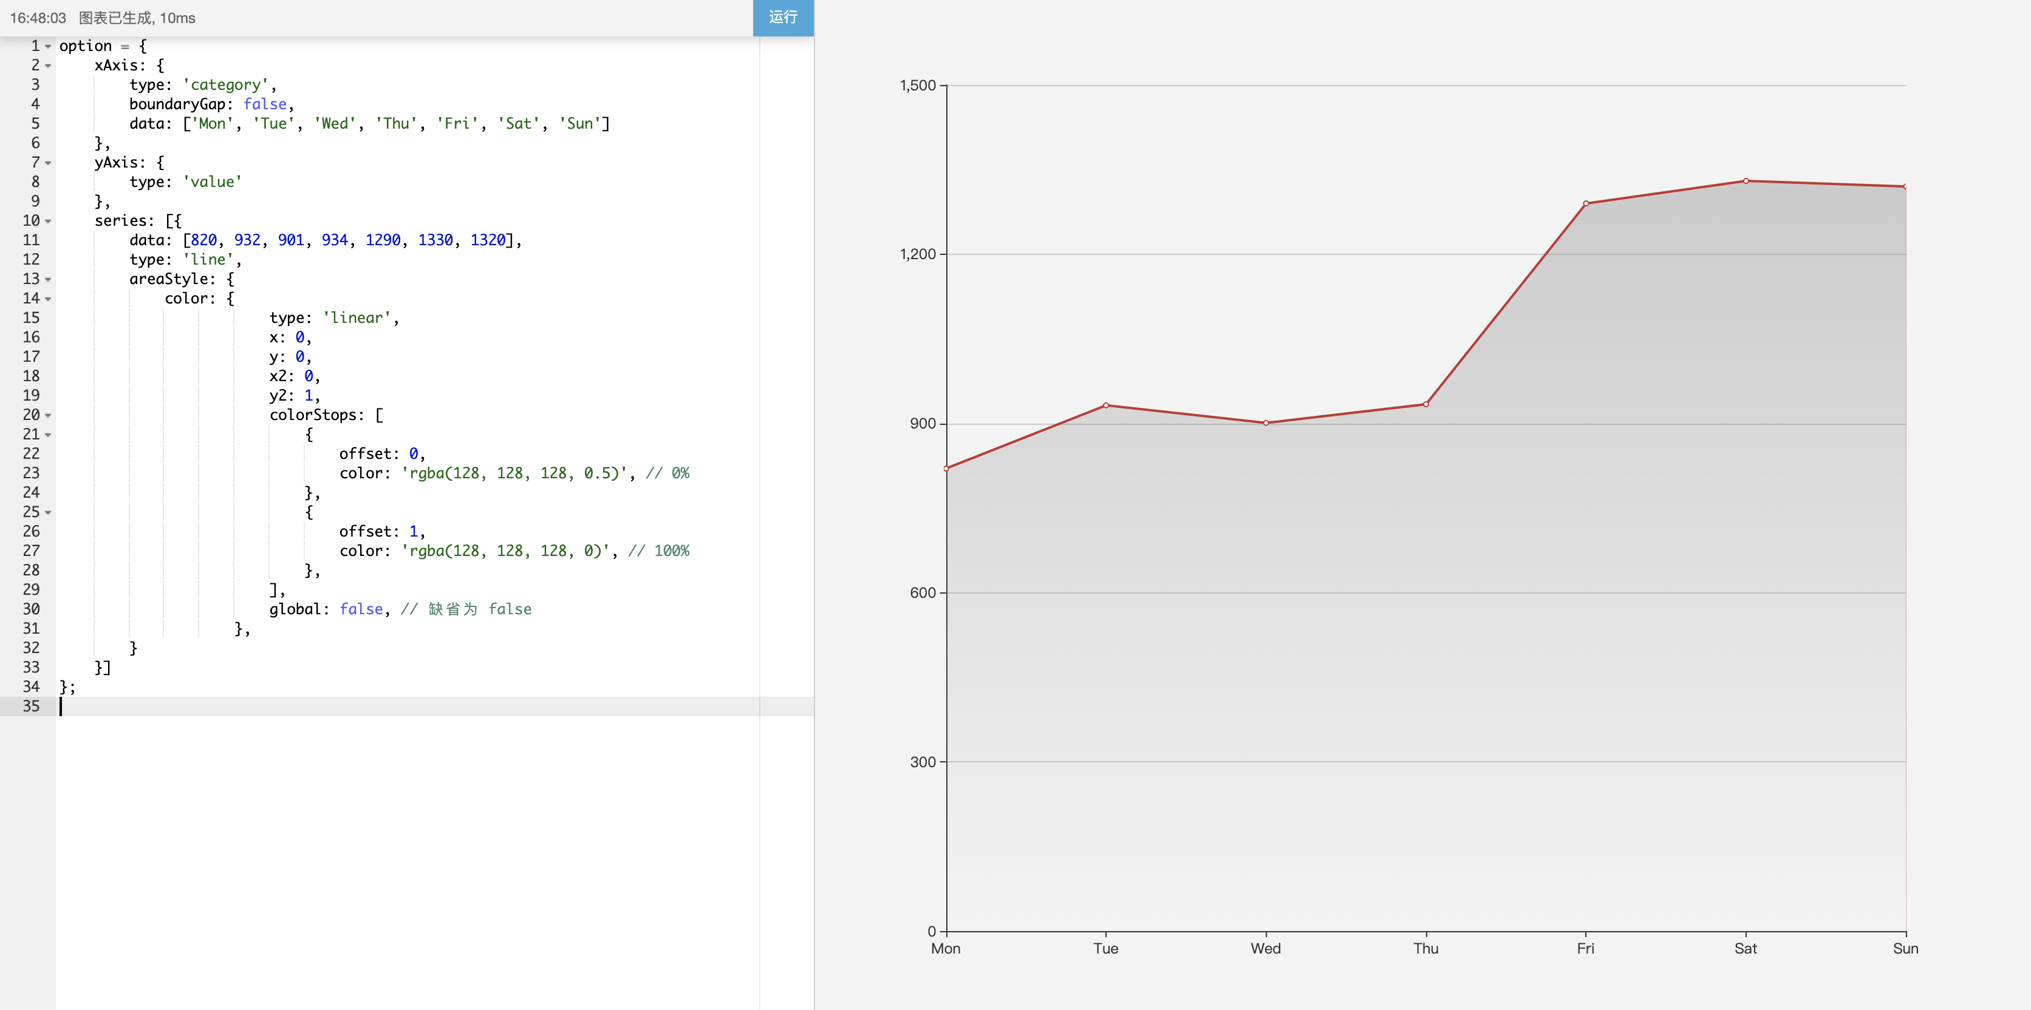
Task: Fold the second color stop object on line 25
Action: coord(48,513)
